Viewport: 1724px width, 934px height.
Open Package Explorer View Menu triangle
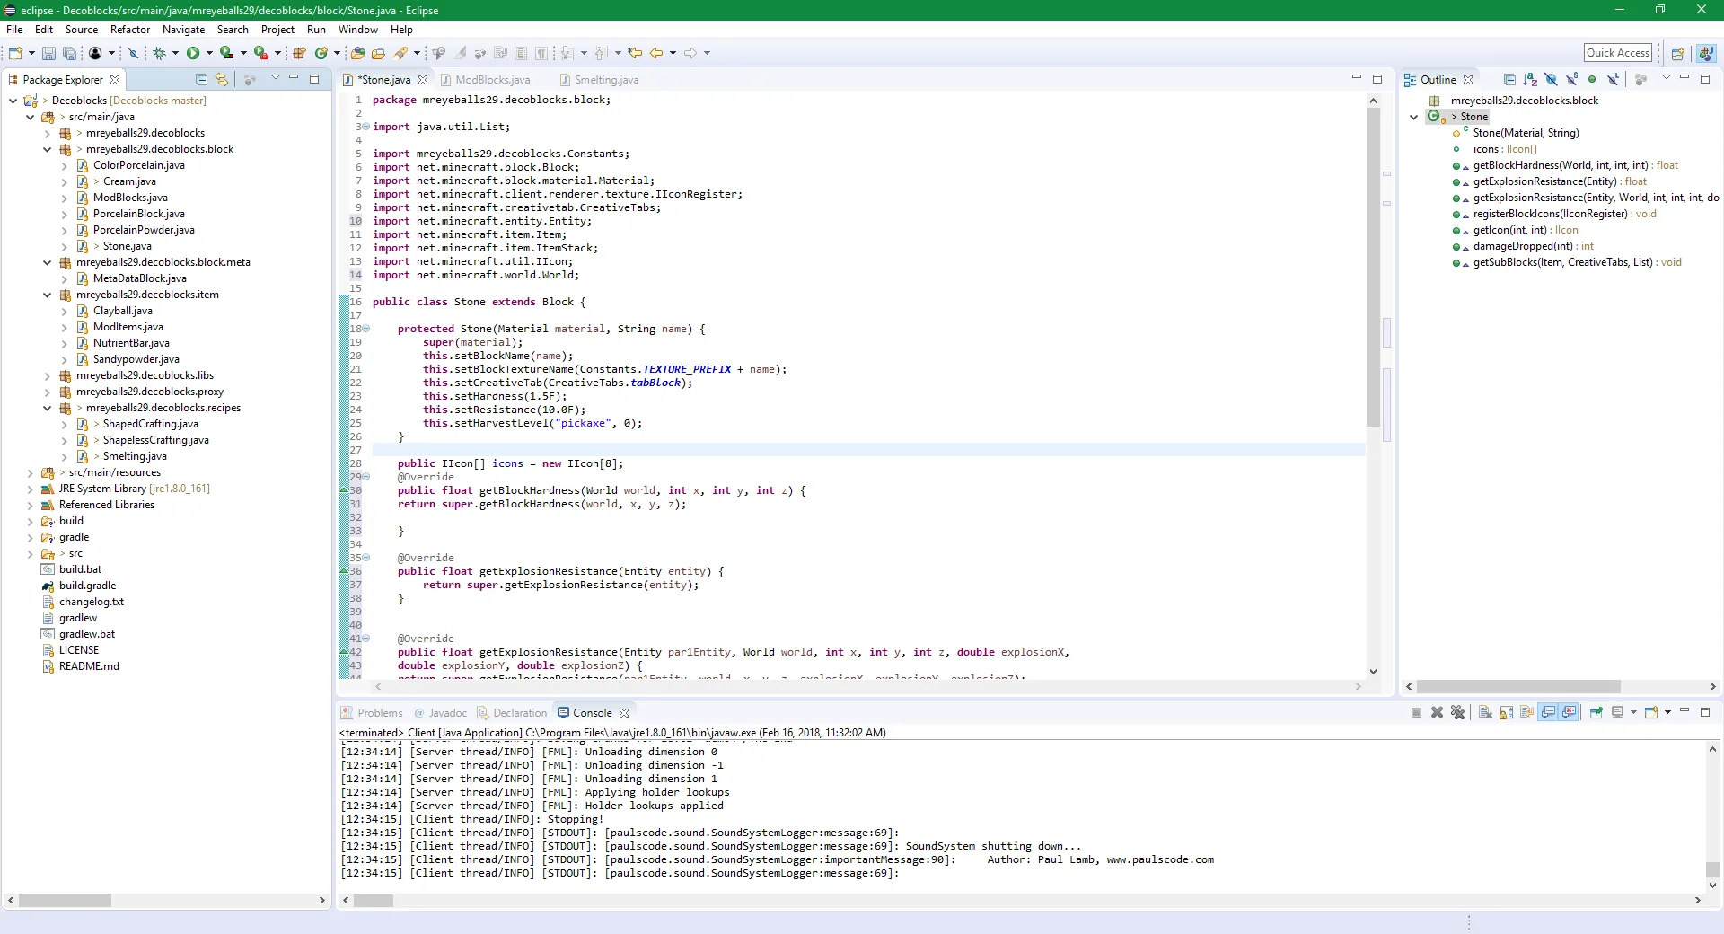click(x=276, y=78)
